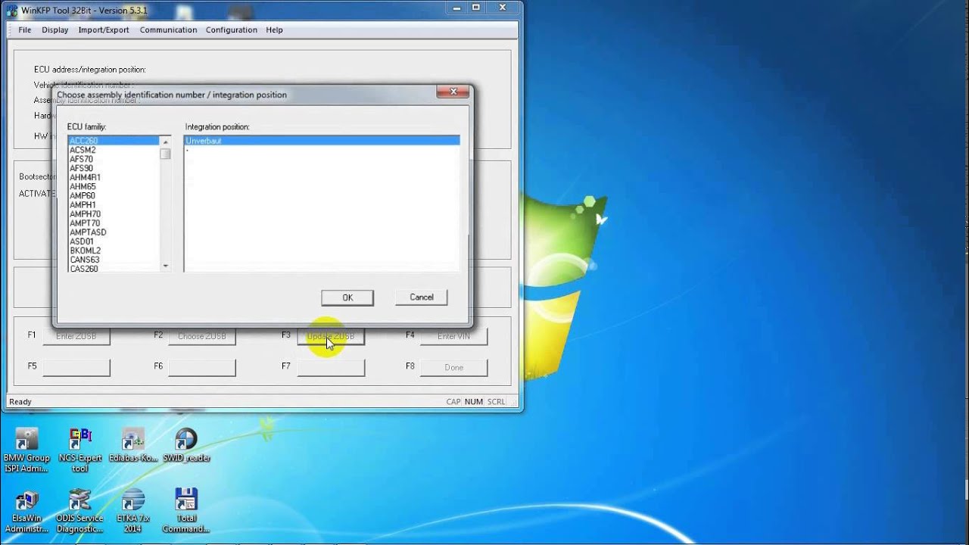Open ElsaWin Administrator desktop icon
This screenshot has width=969, height=545.
[26, 511]
